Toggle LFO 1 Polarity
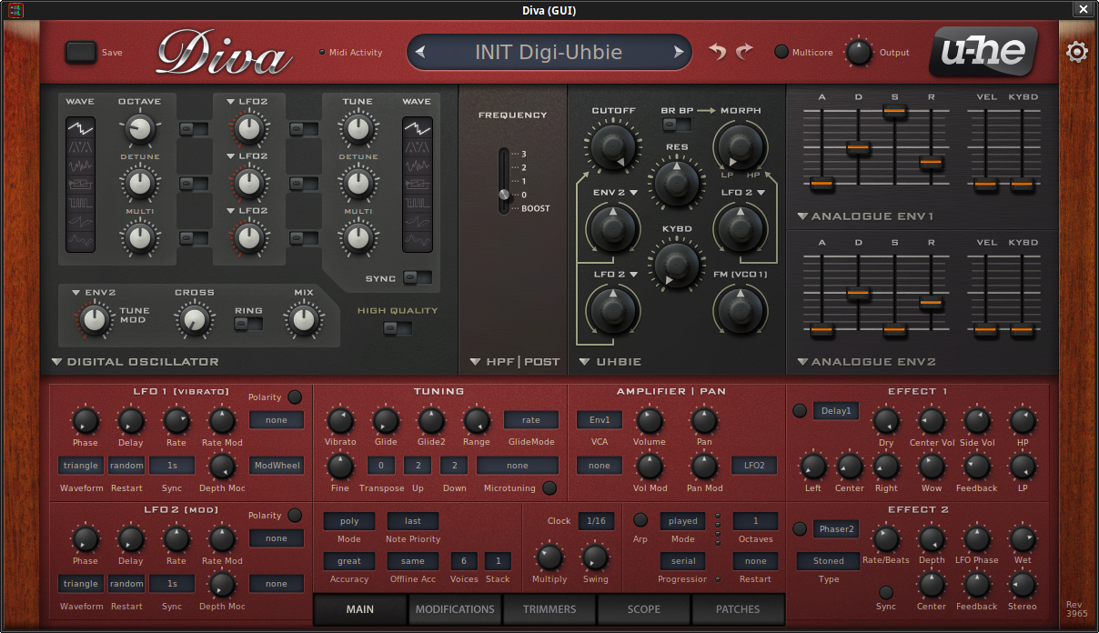 [x=295, y=397]
